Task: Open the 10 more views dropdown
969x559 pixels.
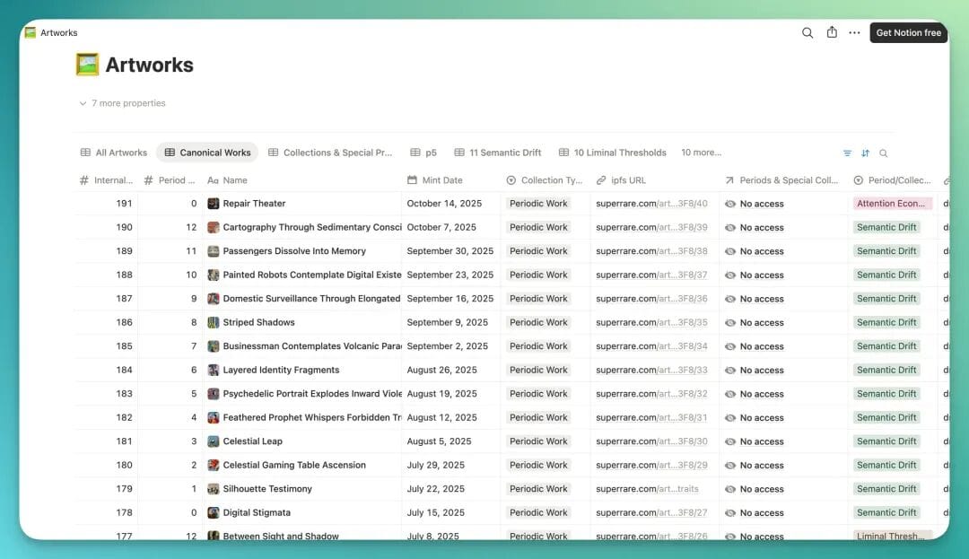Action: [701, 153]
